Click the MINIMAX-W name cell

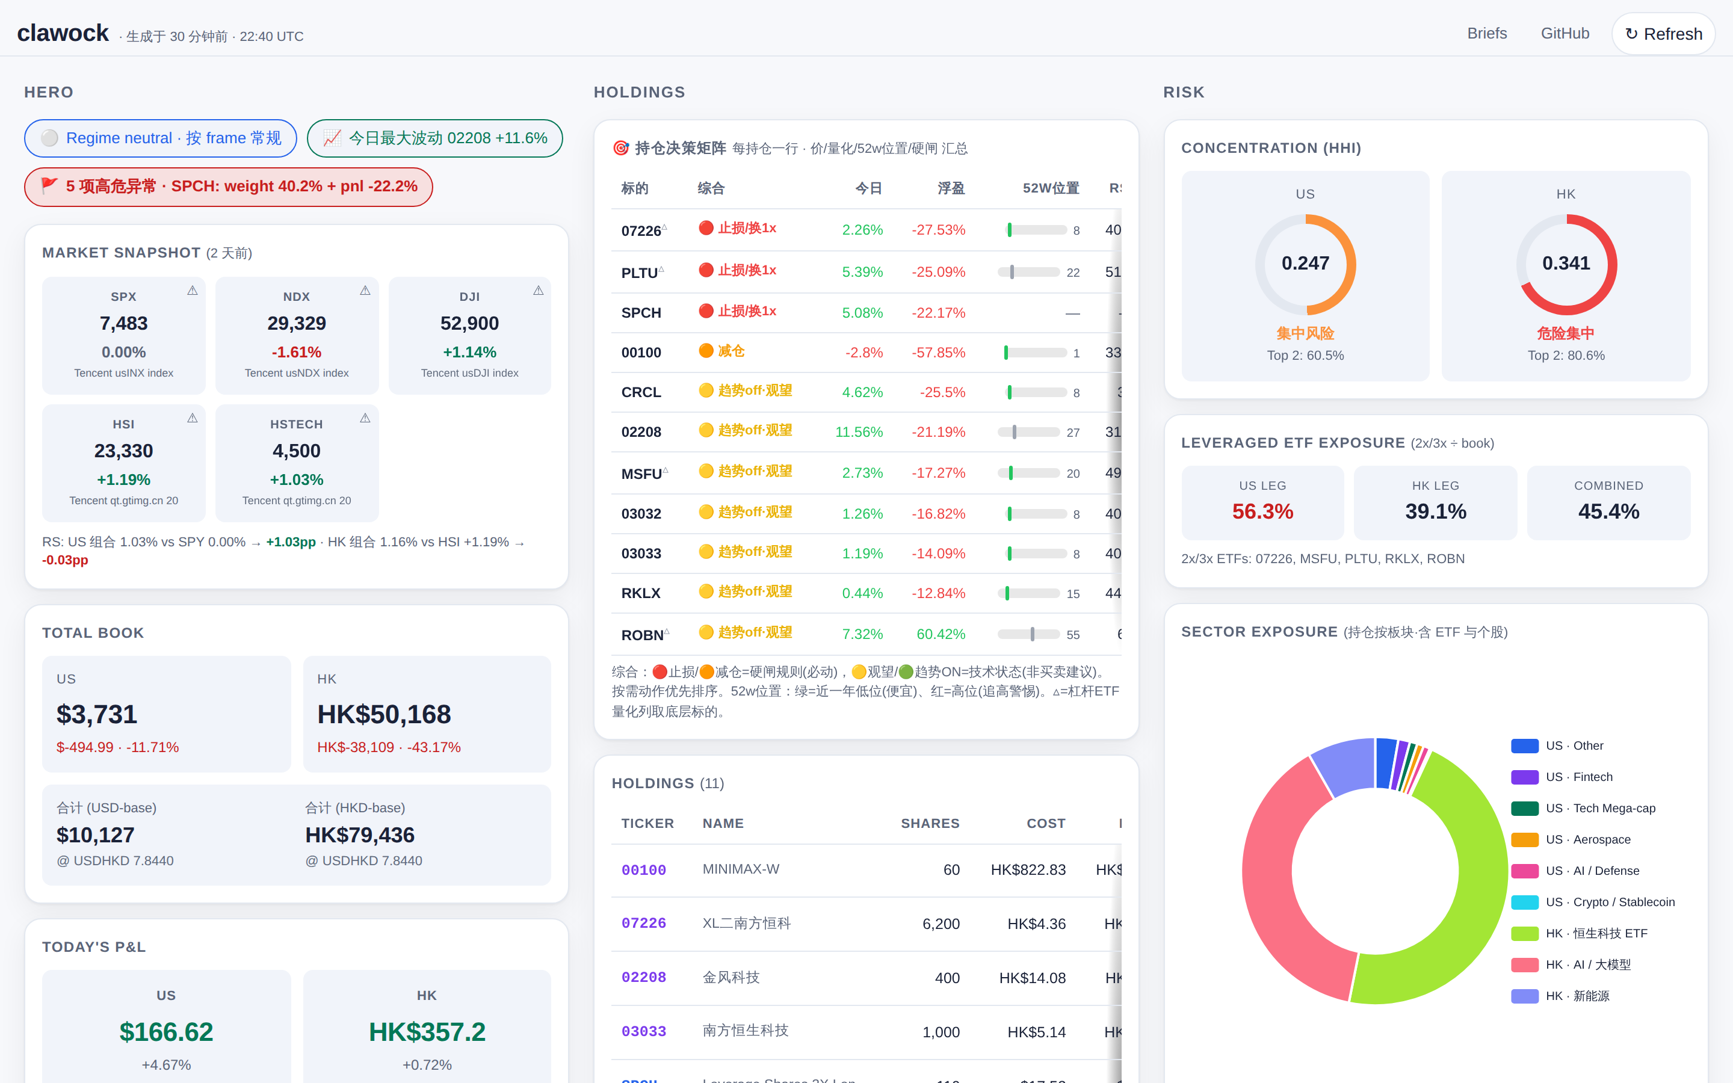coord(741,869)
